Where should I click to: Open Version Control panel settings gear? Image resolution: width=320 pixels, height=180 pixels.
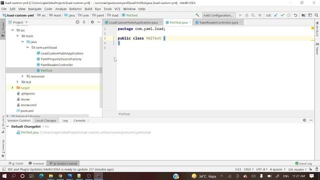coord(304,120)
